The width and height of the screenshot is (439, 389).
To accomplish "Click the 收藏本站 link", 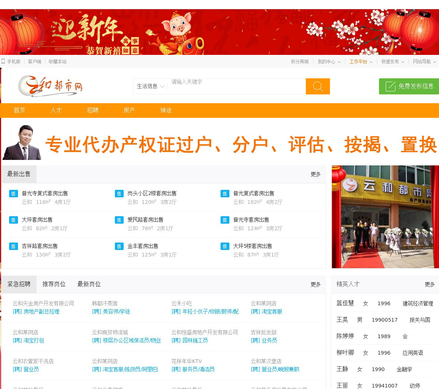I will coord(58,61).
